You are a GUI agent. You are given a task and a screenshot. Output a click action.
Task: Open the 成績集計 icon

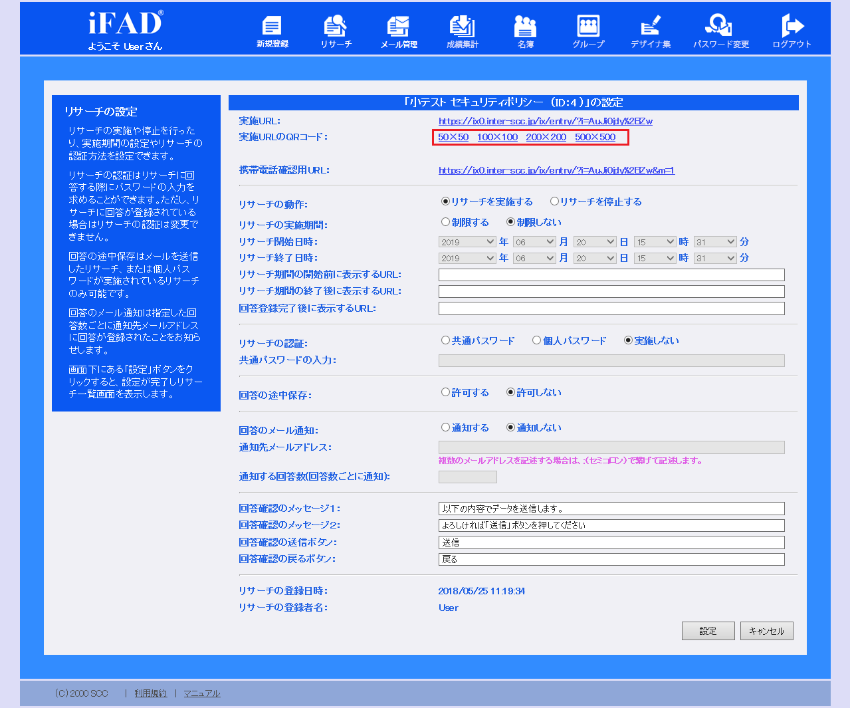pyautogui.click(x=462, y=31)
